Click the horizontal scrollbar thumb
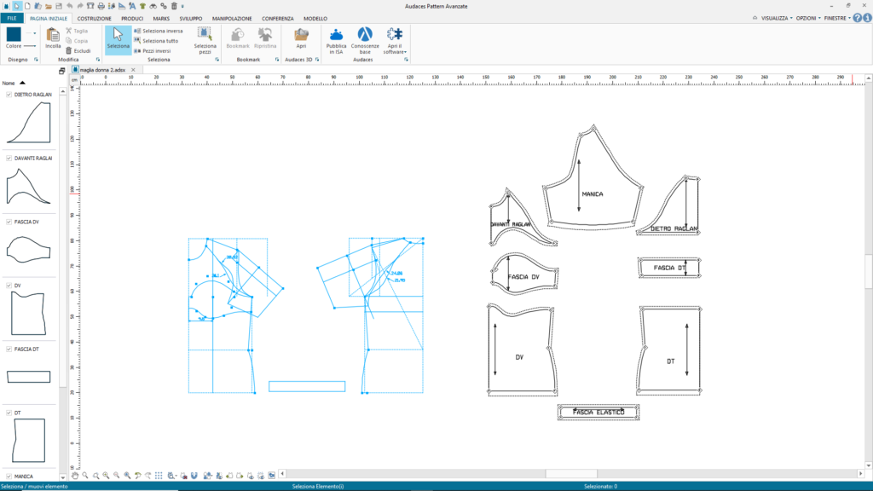Screen dimensions: 873x491 571,474
